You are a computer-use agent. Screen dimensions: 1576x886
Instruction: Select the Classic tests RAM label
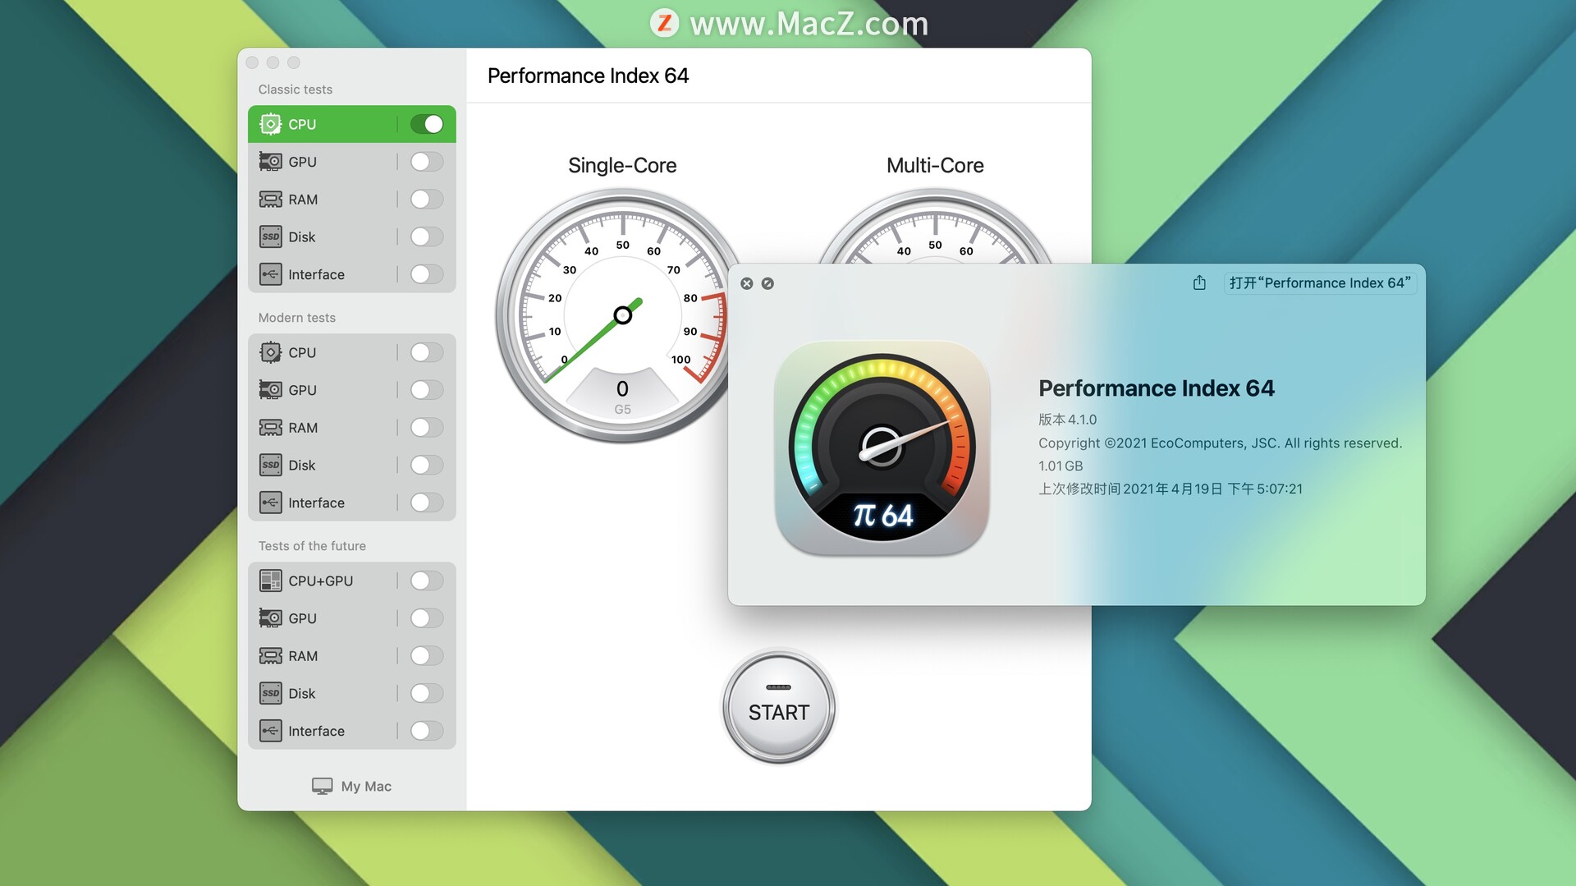point(303,200)
